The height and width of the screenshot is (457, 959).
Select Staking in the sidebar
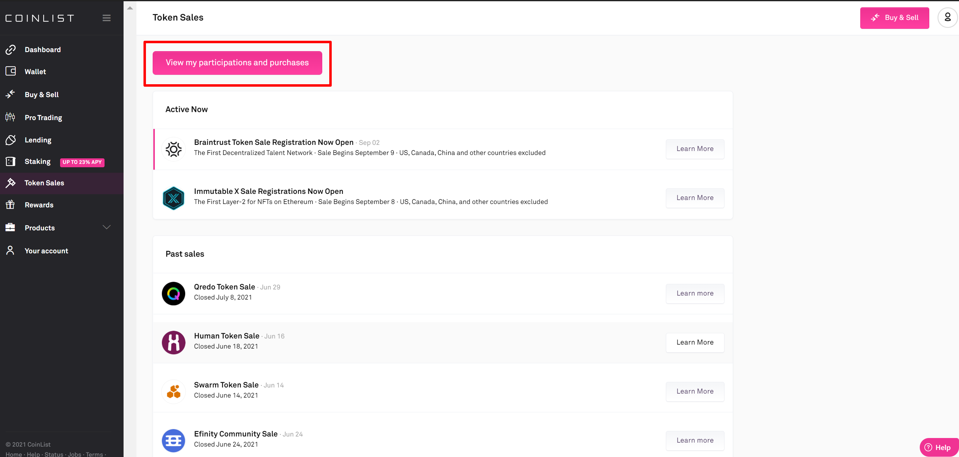coord(37,161)
